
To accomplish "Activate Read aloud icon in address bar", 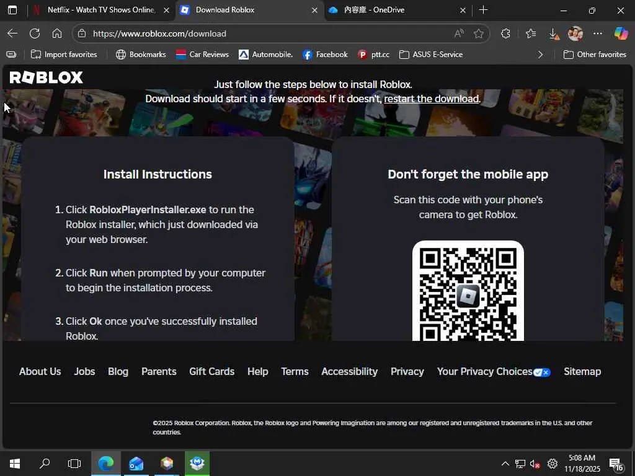I will click(x=459, y=33).
